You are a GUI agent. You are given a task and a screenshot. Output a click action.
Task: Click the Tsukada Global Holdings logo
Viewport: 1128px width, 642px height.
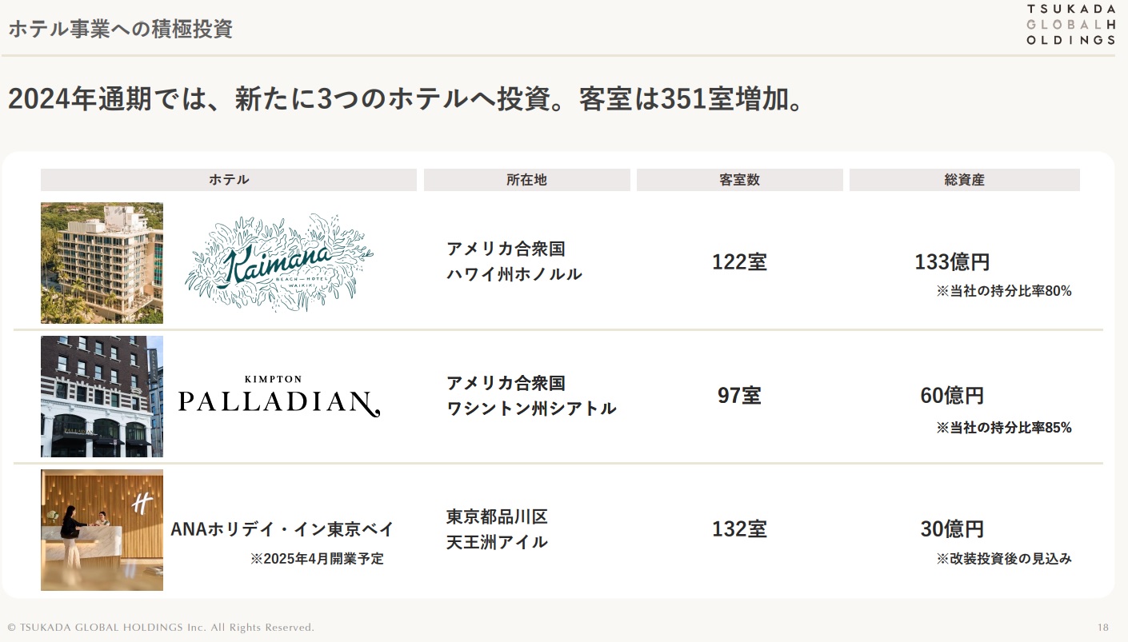coord(1070,24)
